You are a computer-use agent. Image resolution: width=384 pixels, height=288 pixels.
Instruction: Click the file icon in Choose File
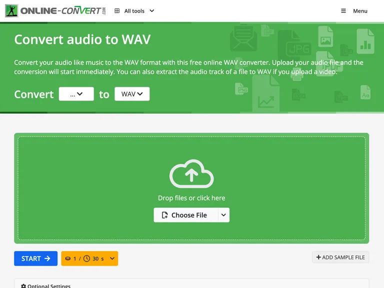pos(164,215)
